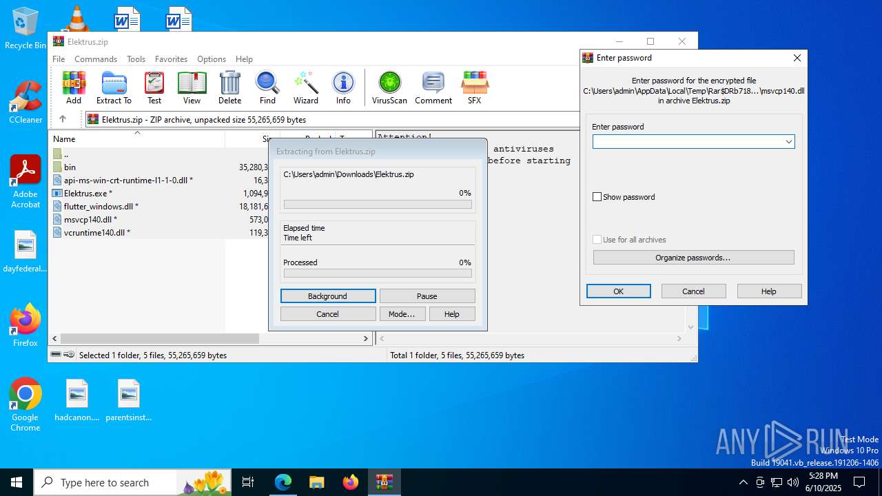Click the Test toolbar icon
The width and height of the screenshot is (882, 496).
coord(154,87)
